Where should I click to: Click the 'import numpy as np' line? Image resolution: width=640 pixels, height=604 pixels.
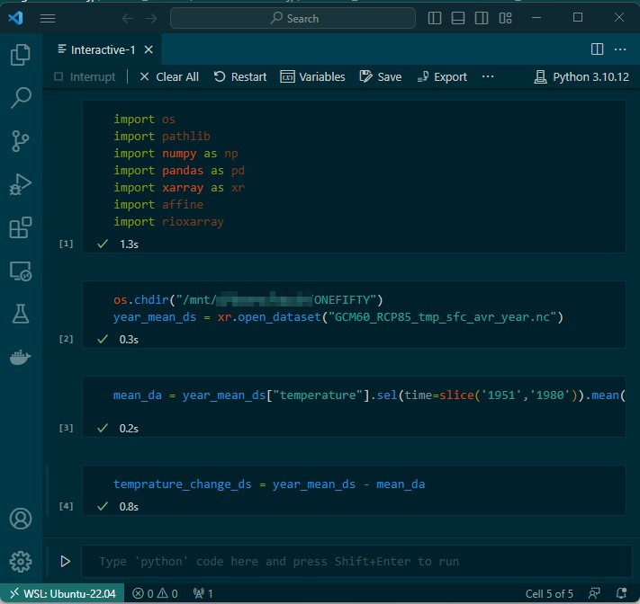[176, 153]
